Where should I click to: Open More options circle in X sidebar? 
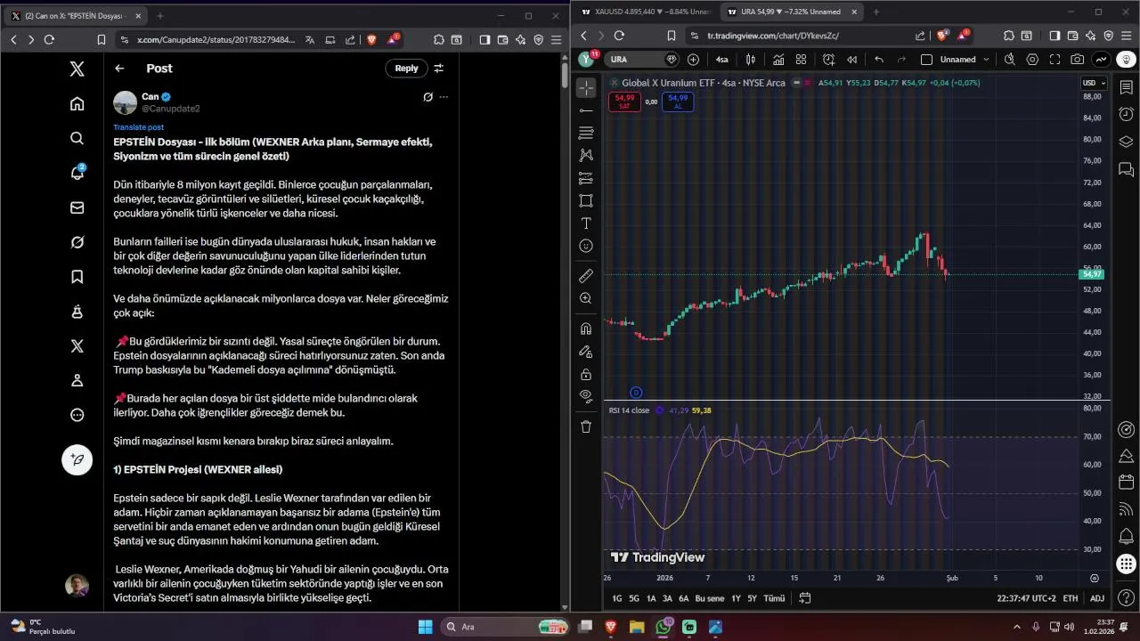click(77, 415)
